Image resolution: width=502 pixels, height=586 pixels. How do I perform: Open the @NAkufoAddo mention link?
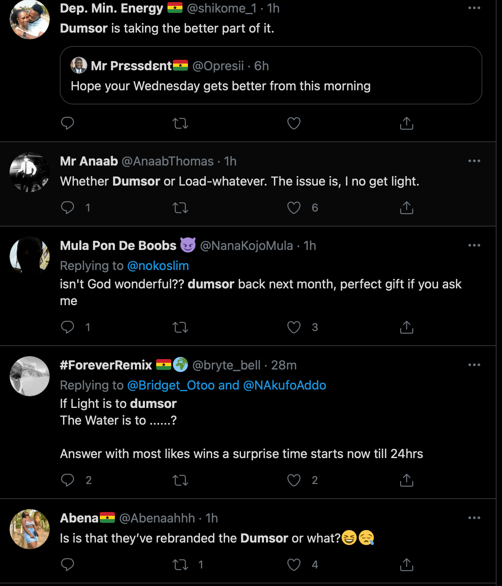[x=284, y=385]
